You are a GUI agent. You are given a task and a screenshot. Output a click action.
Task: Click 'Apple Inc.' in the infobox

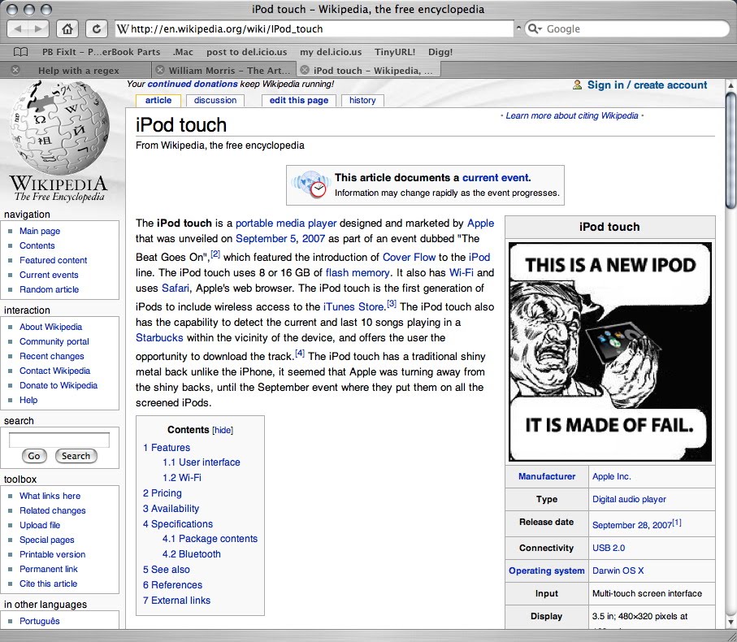click(x=612, y=476)
